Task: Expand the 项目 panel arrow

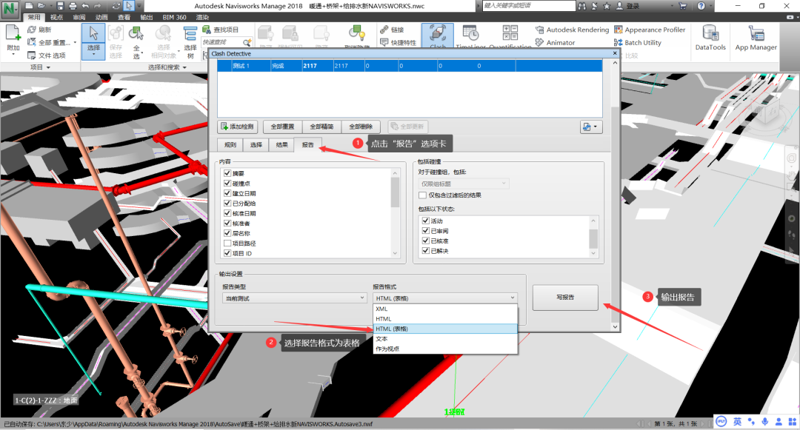Action: (x=48, y=67)
